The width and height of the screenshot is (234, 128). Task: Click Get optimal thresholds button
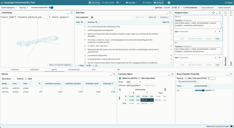(187, 81)
